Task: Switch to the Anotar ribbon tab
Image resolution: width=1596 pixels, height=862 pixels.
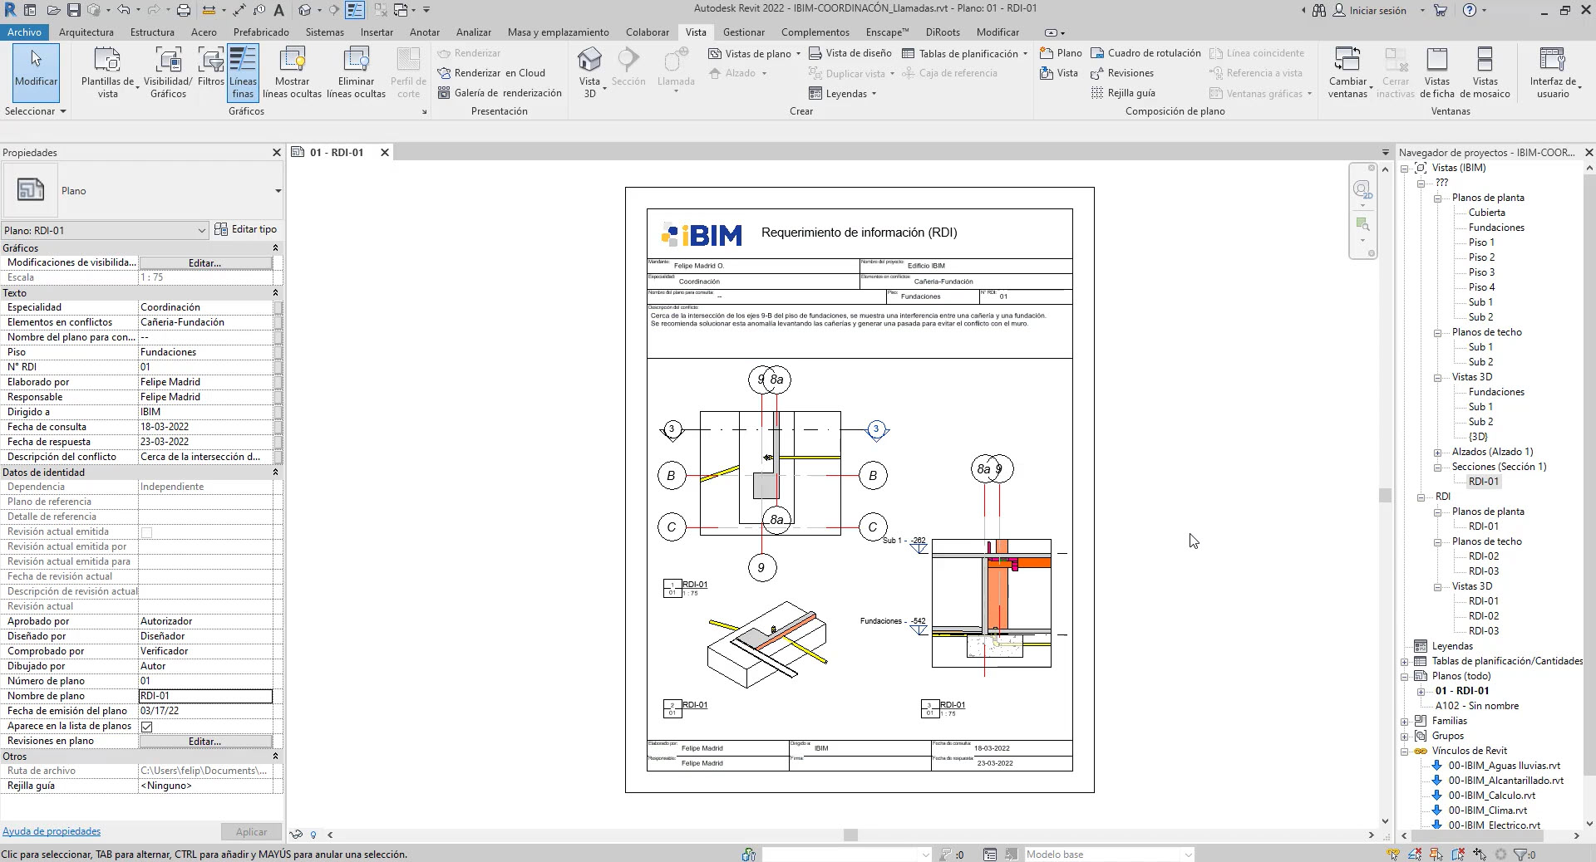Action: click(x=424, y=32)
